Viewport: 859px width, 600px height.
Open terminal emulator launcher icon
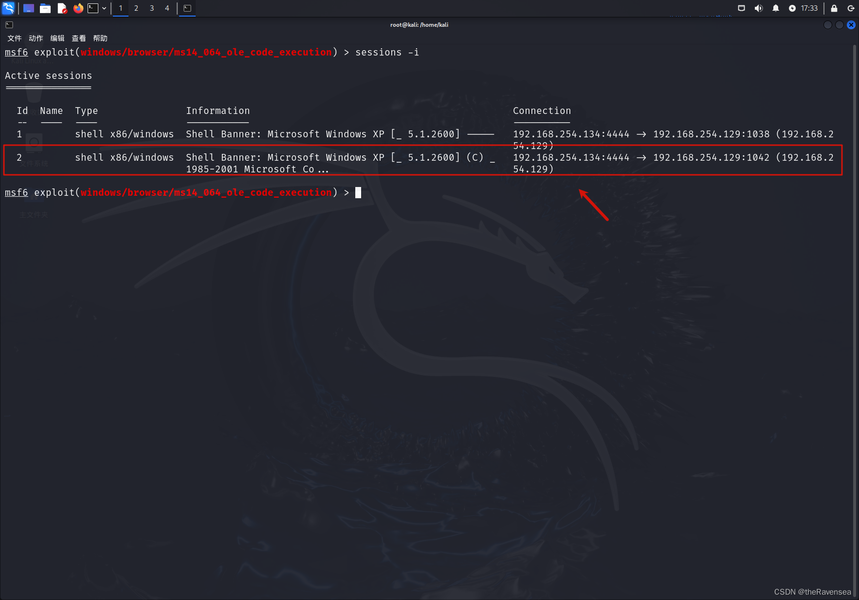coord(93,8)
